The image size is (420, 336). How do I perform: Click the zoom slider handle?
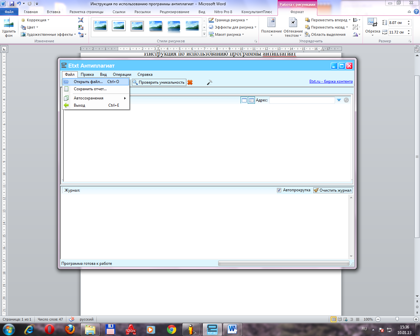click(x=397, y=319)
